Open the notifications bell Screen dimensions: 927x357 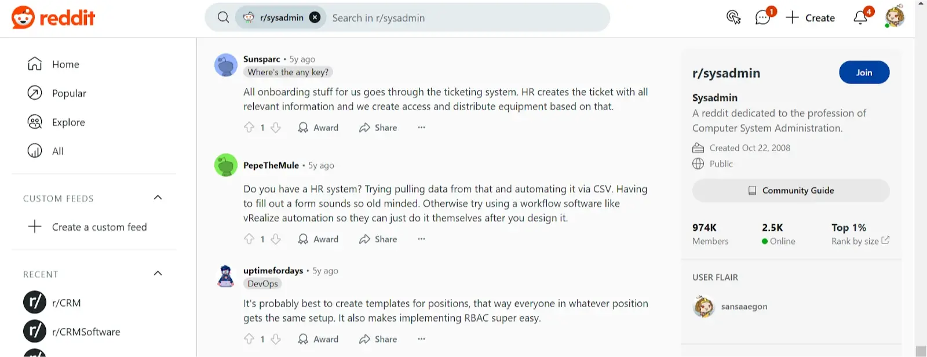point(859,17)
